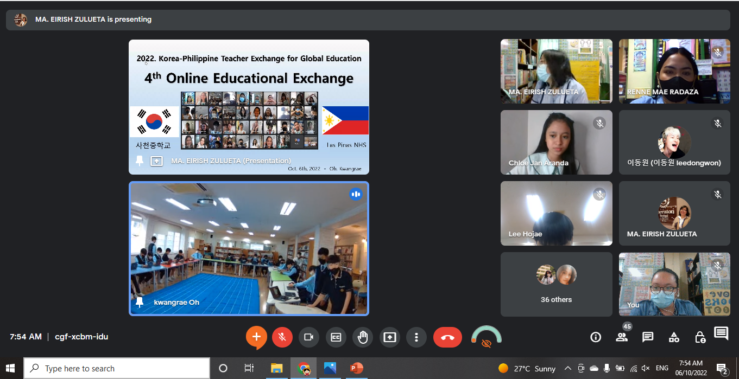
Task: Click the pin icon on kwangrae Oh tile
Action: 140,302
